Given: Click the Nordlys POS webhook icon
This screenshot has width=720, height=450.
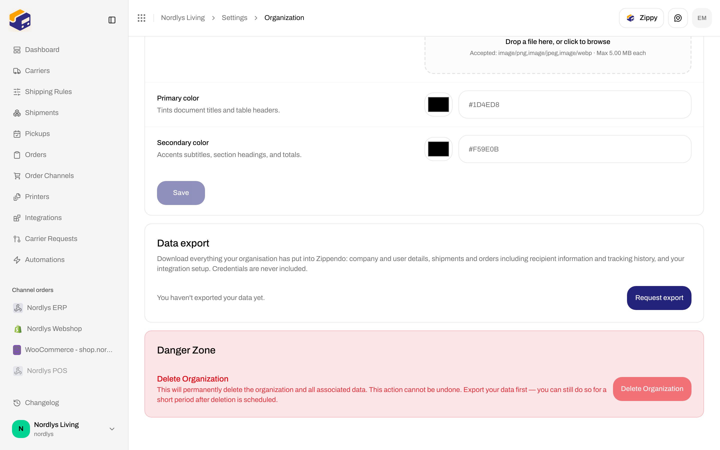Looking at the screenshot, I should (18, 371).
